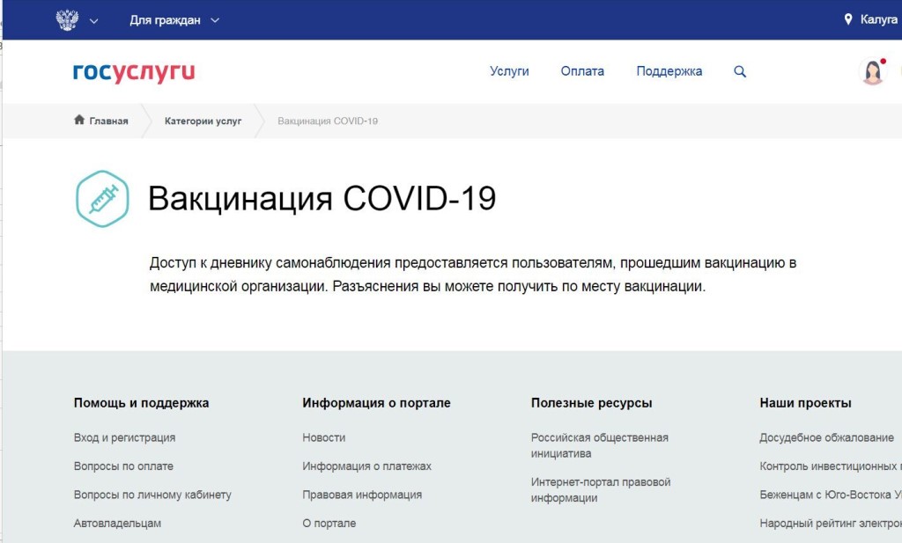Click the vaccination syringe hexagon icon
Screen dimensions: 902x543
pyautogui.click(x=102, y=198)
